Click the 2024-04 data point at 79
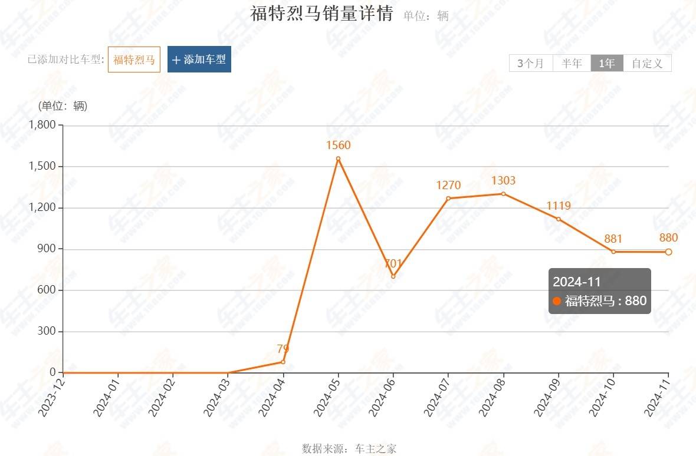The height and width of the screenshot is (456, 696). [x=283, y=362]
